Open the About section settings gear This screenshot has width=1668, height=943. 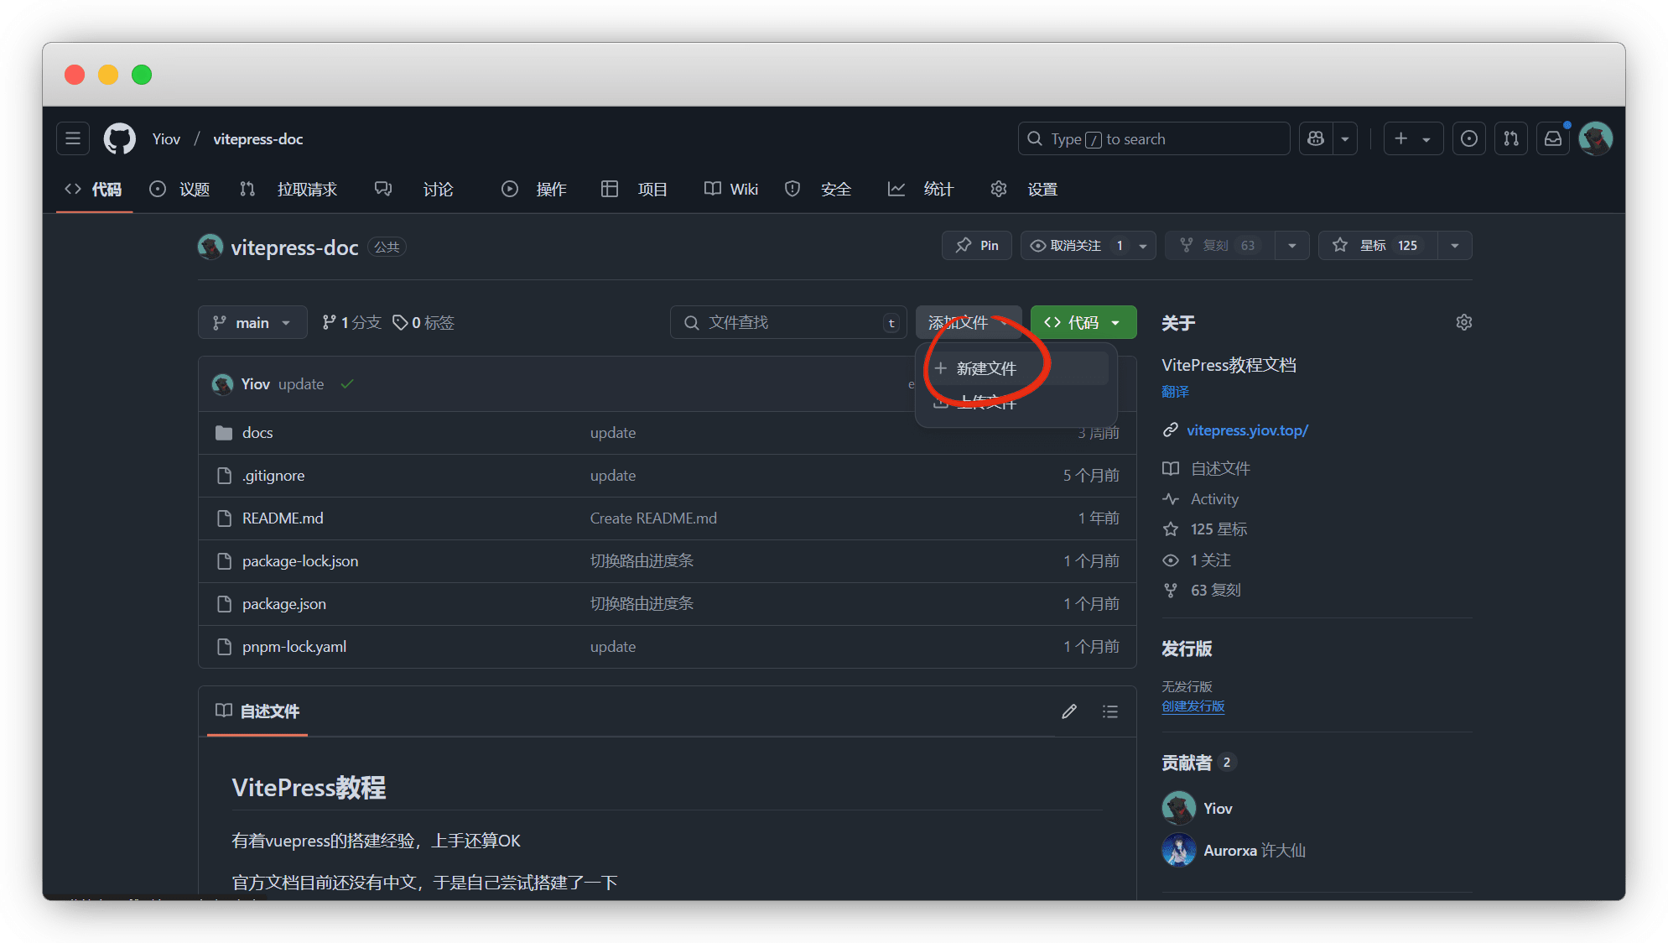tap(1464, 322)
